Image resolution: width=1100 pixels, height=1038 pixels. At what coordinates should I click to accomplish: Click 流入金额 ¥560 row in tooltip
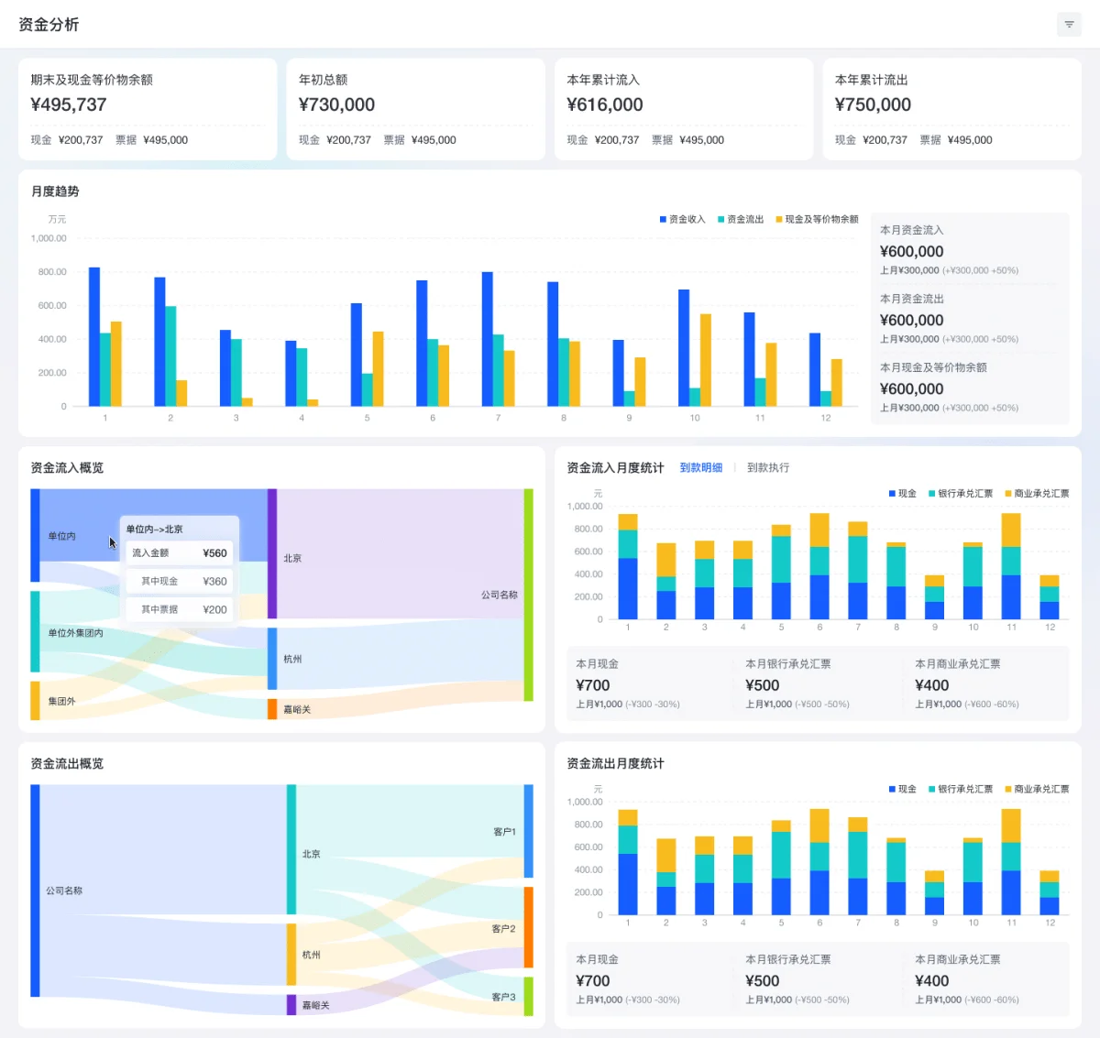180,553
